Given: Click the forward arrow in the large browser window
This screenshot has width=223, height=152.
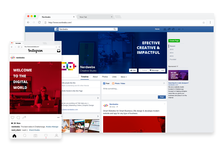Looking at the screenshot, I should [34, 22].
